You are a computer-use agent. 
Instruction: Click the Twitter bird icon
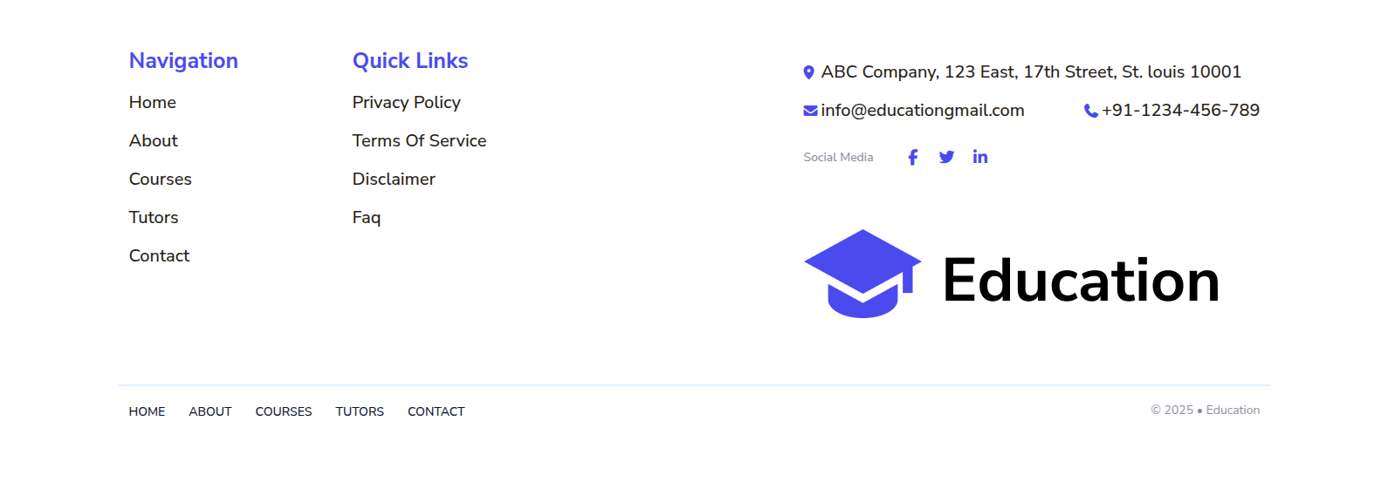[946, 157]
